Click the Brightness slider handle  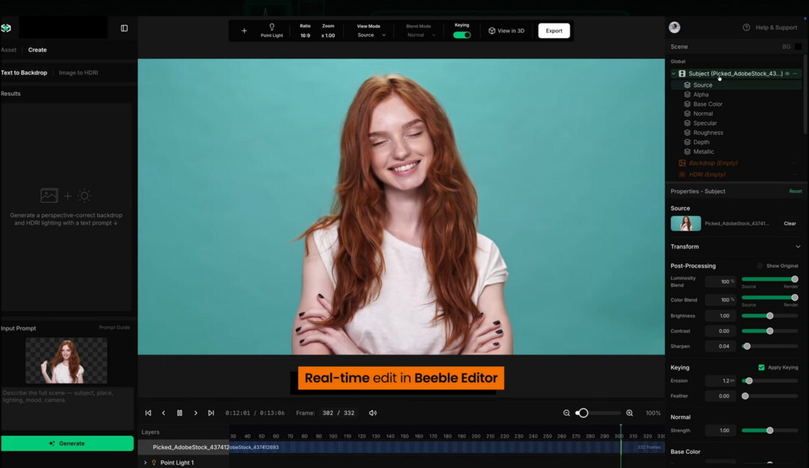[x=769, y=316]
